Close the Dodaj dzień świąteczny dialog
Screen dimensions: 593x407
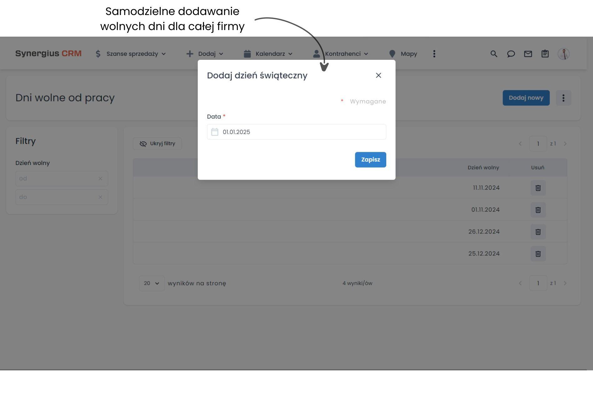(x=378, y=75)
